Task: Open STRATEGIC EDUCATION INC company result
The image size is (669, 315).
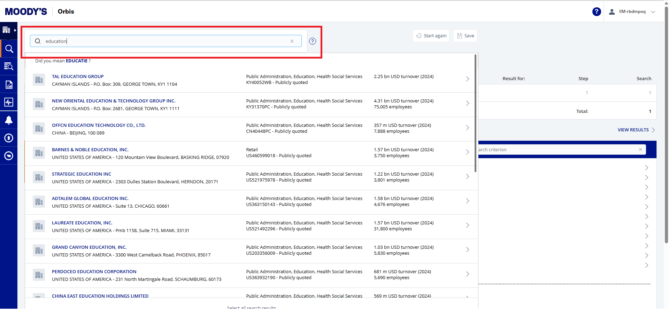Action: coord(82,174)
